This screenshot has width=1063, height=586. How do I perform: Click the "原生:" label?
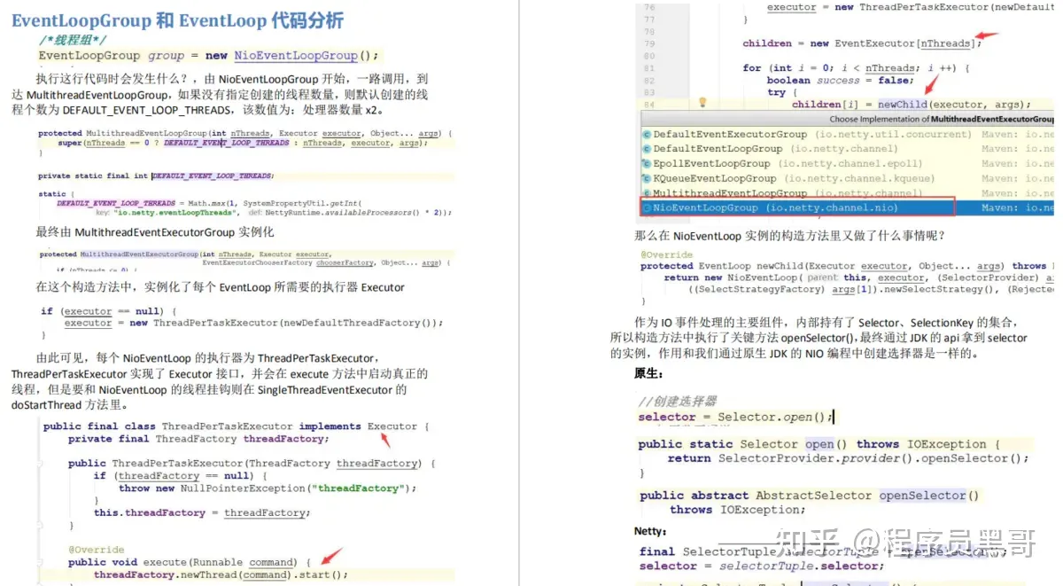649,374
